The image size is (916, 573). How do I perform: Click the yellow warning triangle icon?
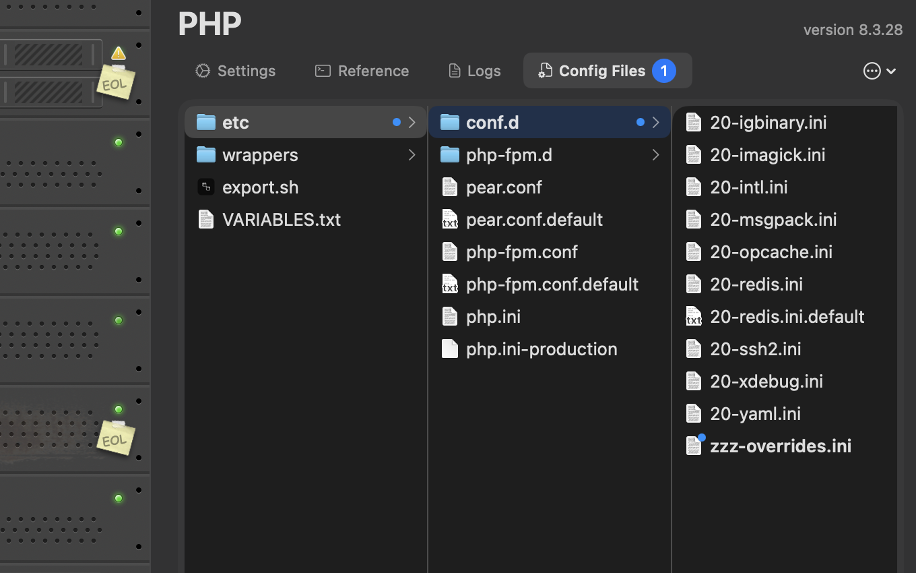tap(119, 53)
